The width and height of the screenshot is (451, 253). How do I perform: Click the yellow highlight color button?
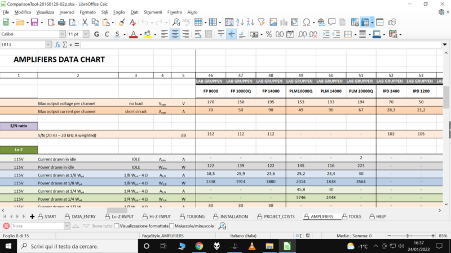[x=147, y=34]
